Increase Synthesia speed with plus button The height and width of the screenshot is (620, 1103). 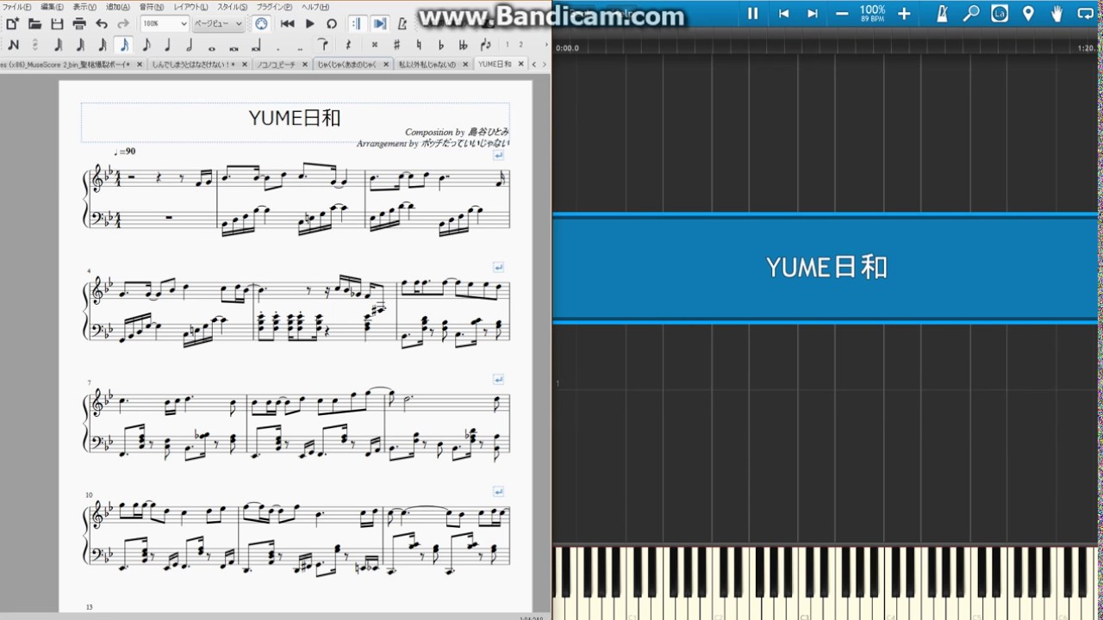pyautogui.click(x=904, y=13)
